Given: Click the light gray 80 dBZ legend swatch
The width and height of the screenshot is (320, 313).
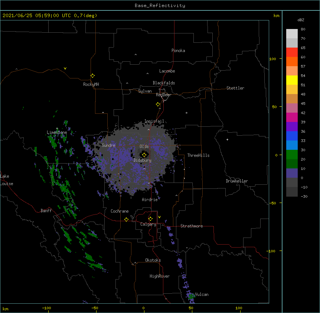Looking at the screenshot, I should (x=292, y=33).
